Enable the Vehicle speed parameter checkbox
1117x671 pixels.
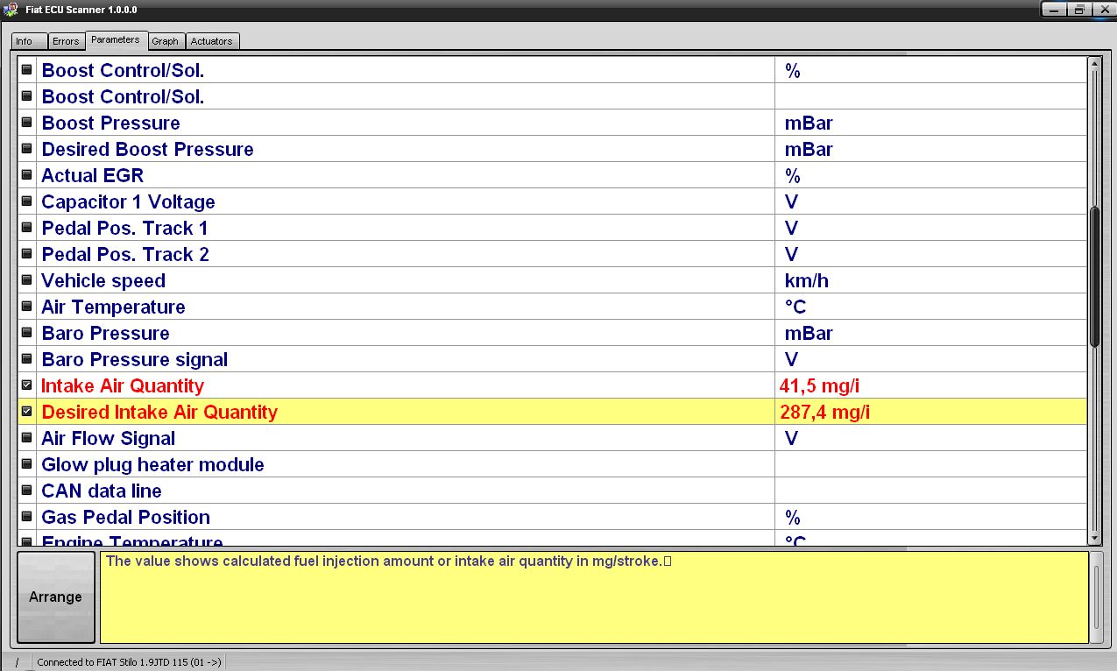point(26,279)
